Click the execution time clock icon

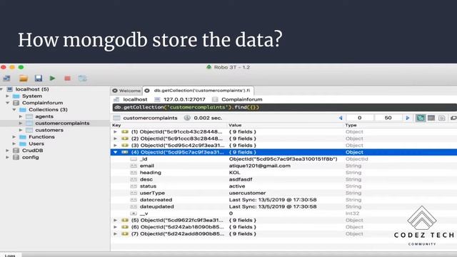click(x=187, y=118)
